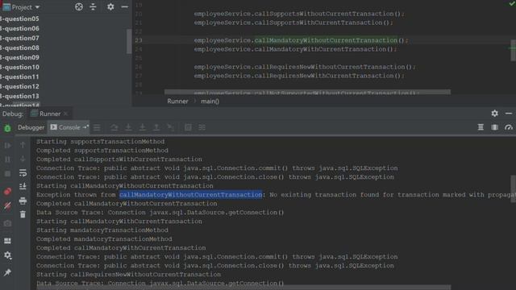Select question12 module in Project tree

[19, 86]
